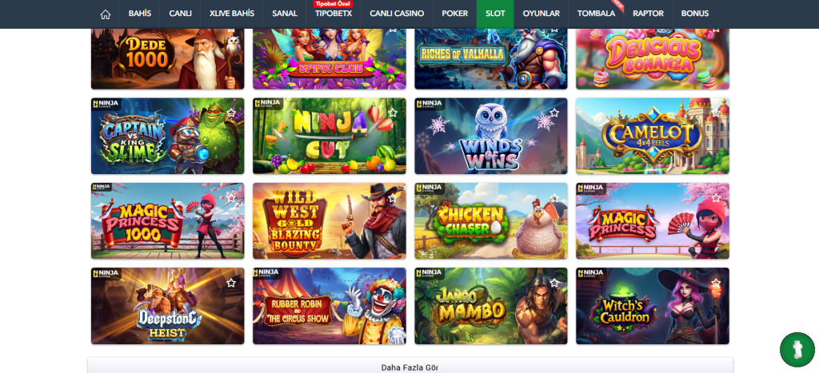The image size is (819, 373).
Task: Star the Chicken Chaser game
Action: (x=554, y=198)
